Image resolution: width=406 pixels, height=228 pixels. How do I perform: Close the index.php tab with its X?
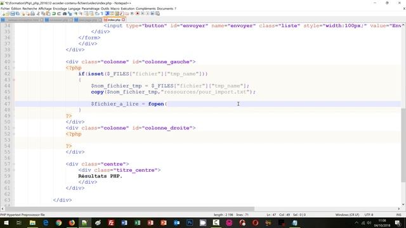[124, 20]
